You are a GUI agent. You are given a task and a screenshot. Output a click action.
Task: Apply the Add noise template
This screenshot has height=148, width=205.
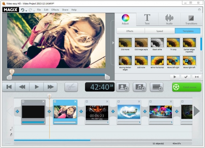tap(141, 61)
